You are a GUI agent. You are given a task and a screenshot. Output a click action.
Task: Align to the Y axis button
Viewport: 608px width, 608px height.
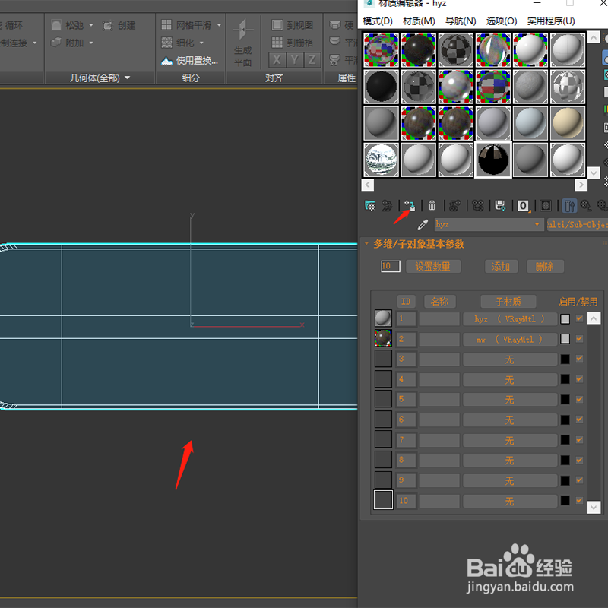(294, 60)
